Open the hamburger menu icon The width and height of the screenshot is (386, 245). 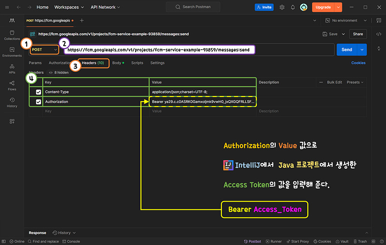(7, 7)
